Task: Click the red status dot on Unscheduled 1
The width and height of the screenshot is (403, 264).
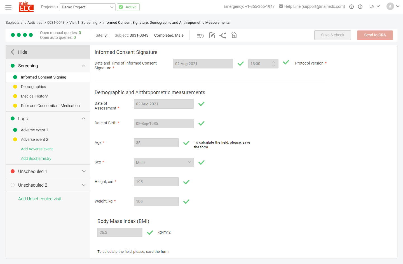Action: (x=13, y=171)
